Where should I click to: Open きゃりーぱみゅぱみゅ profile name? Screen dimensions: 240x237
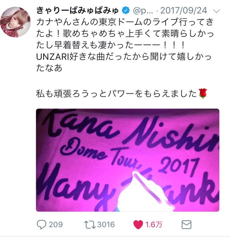(78, 11)
